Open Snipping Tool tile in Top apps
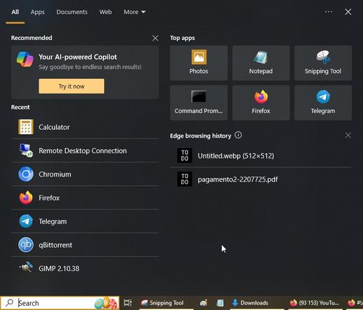 [x=323, y=63]
